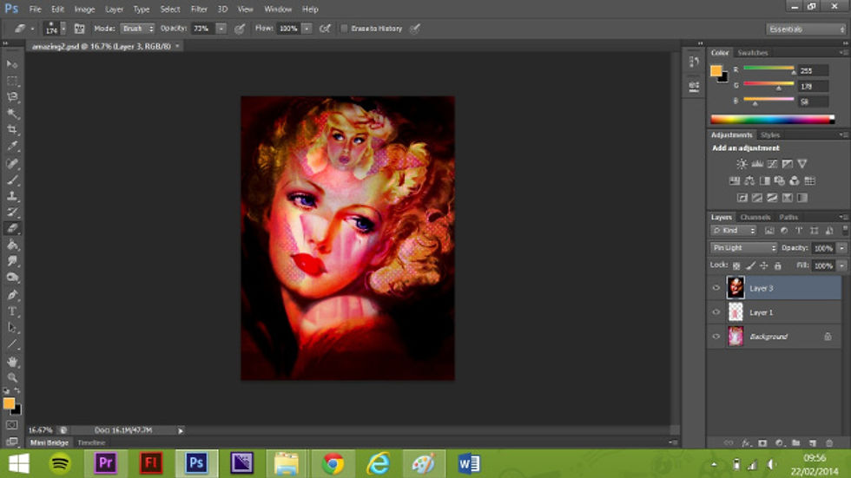Open the eraser Opacity slider dropdown
Viewport: 851px width, 478px height.
pyautogui.click(x=221, y=29)
